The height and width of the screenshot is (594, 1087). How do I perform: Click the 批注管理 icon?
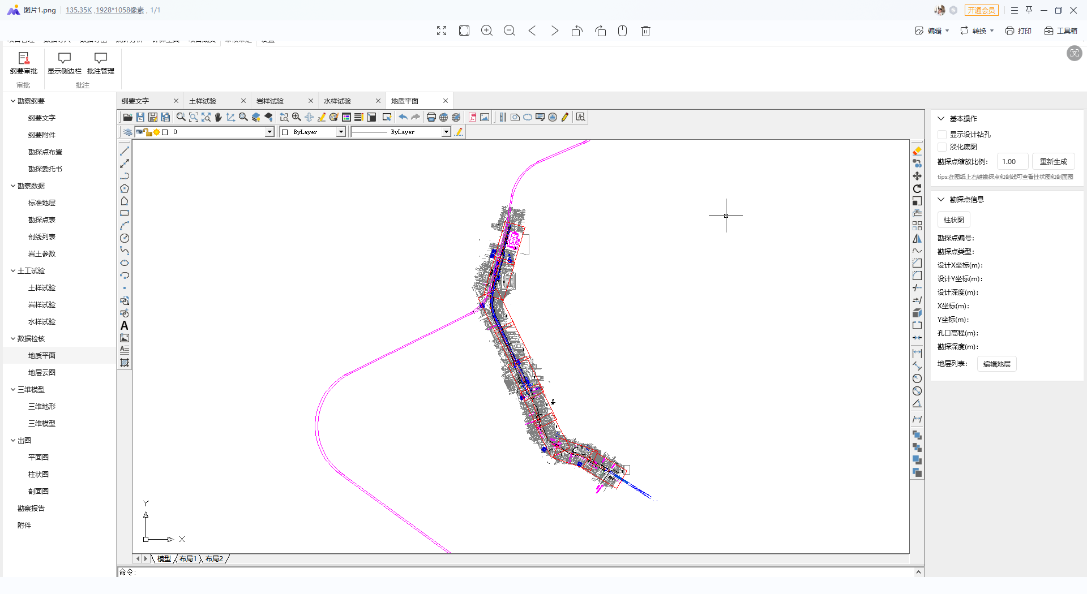[x=101, y=63]
